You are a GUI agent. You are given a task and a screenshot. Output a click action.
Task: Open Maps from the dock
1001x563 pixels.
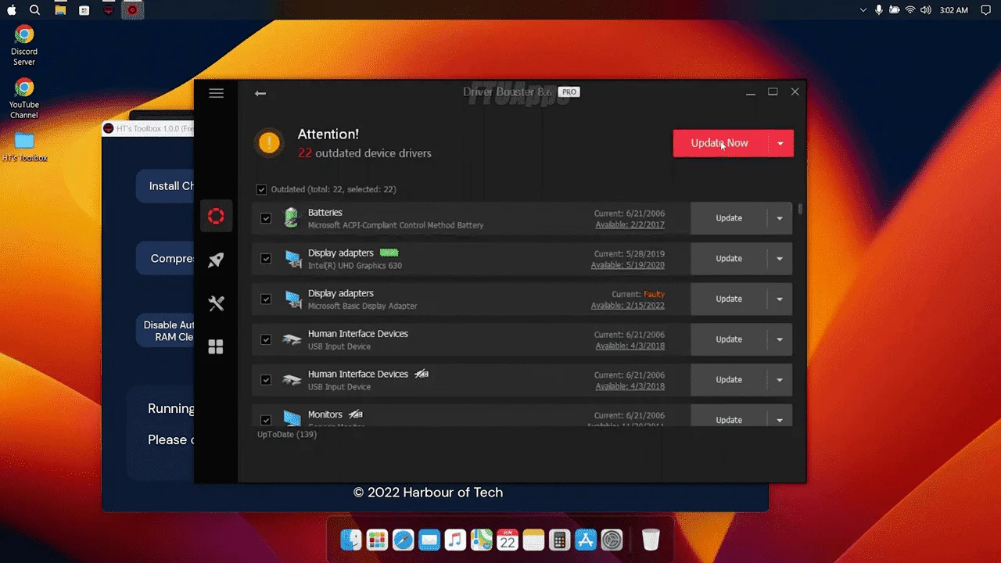tap(481, 540)
